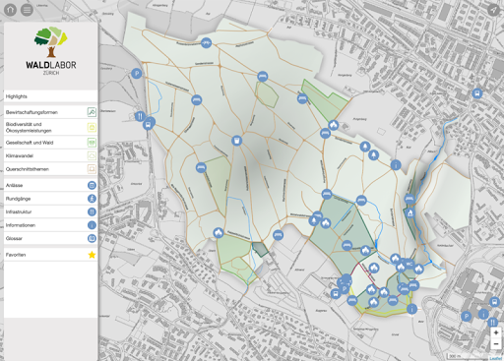This screenshot has height=361, width=504.
Task: Toggle Gesellschaft und Wald layer icon
Action: point(92,143)
